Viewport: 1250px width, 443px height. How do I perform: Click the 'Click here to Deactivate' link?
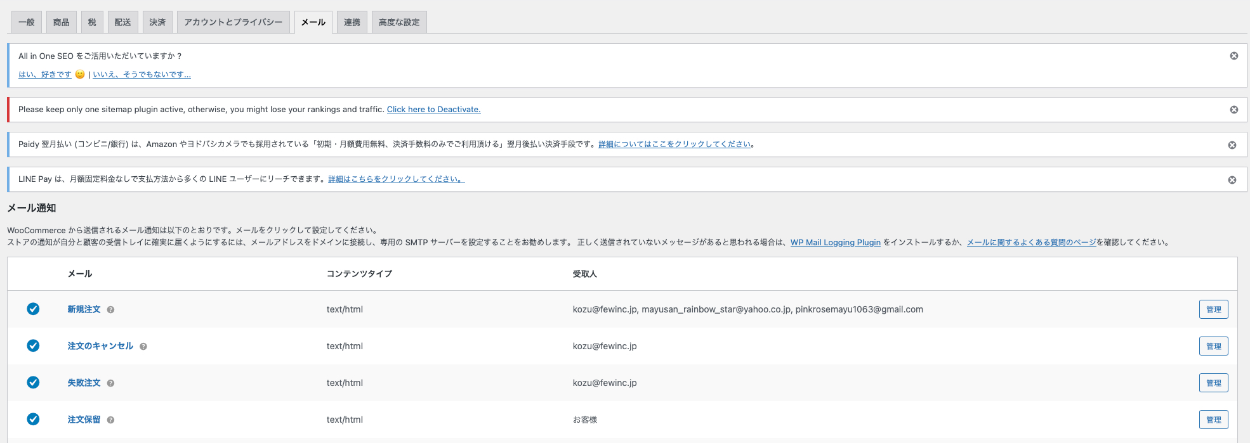(433, 110)
